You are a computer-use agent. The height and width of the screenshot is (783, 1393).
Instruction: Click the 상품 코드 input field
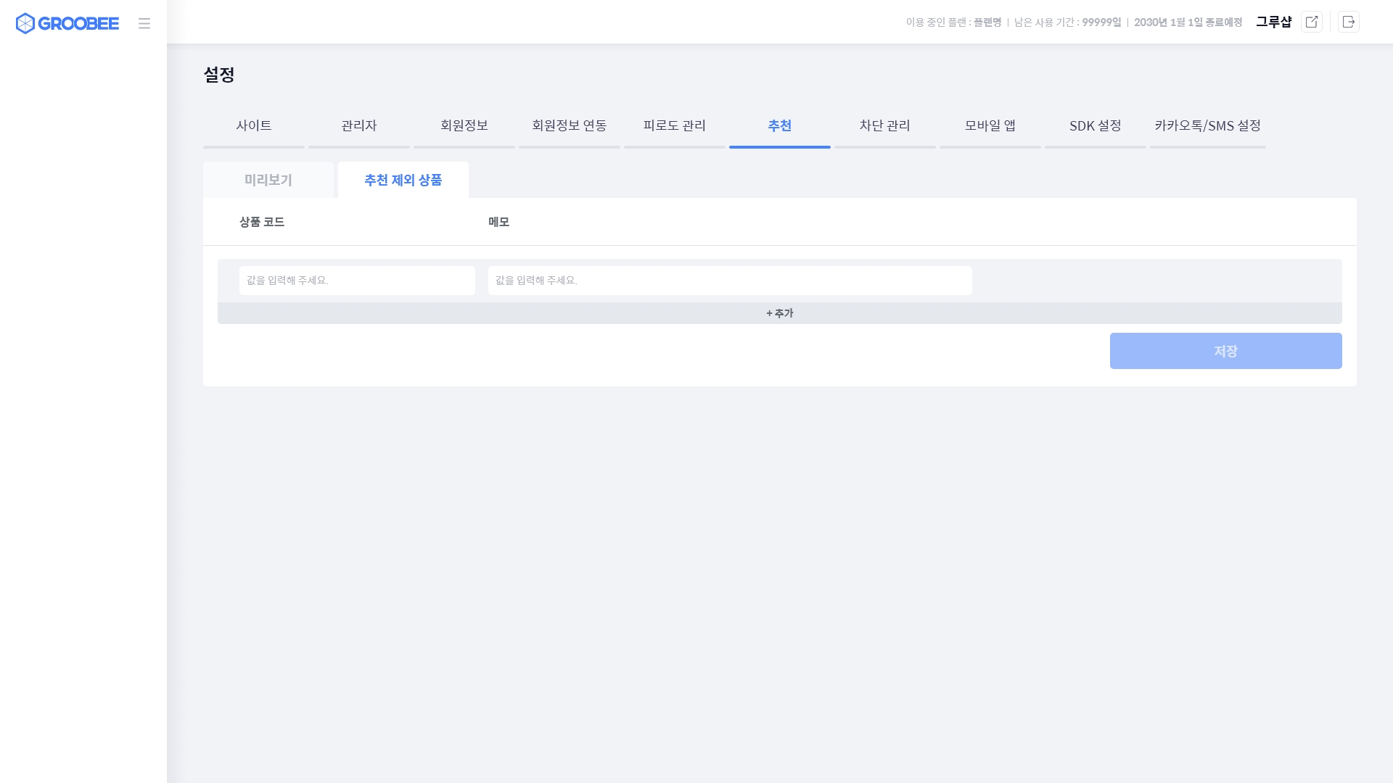click(x=357, y=281)
